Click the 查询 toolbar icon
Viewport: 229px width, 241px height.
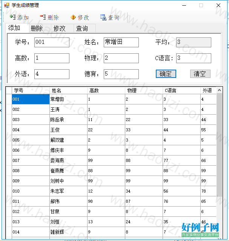pos(103,17)
